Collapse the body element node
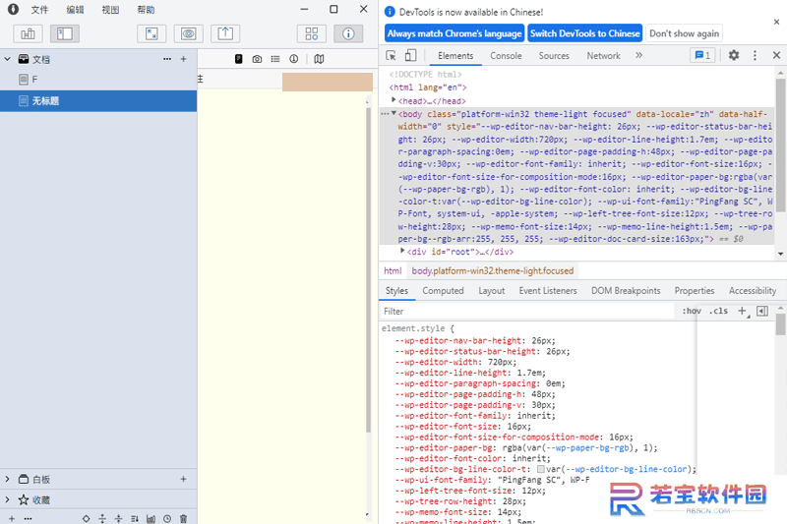The width and height of the screenshot is (787, 524). click(x=394, y=113)
